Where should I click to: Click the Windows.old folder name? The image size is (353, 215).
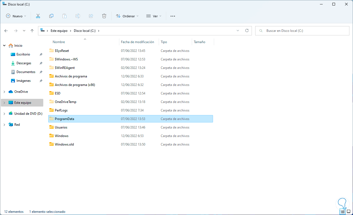pos(64,144)
